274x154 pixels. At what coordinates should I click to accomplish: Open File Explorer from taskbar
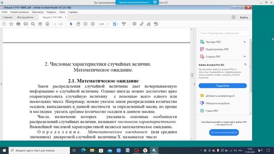pos(92,150)
